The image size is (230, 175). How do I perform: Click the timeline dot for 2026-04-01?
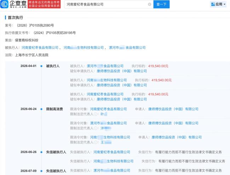tap(41, 66)
